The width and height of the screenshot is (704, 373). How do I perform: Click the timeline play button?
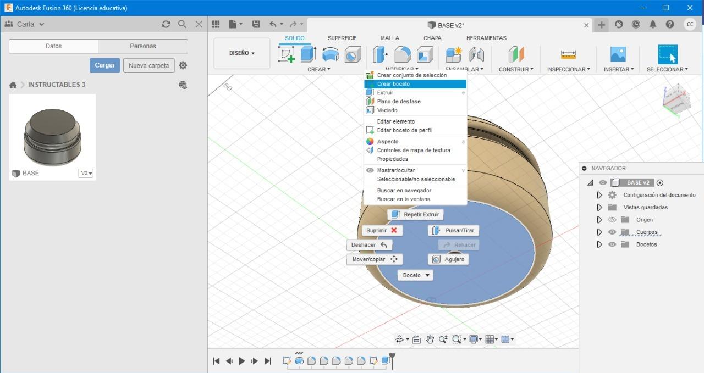coord(242,361)
